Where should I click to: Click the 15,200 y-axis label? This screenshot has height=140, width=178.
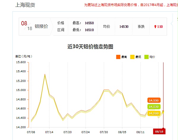pos(21,81)
